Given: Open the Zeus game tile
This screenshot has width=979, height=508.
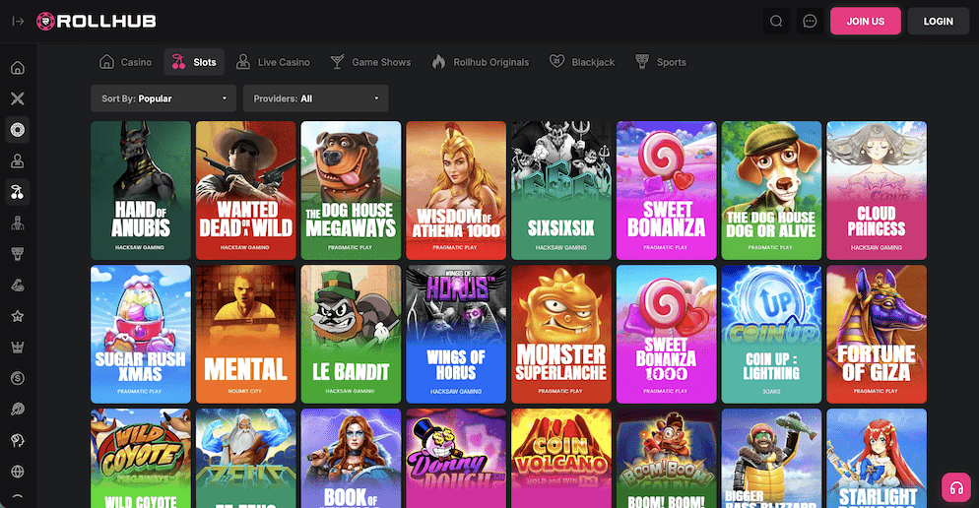Looking at the screenshot, I should [x=246, y=459].
